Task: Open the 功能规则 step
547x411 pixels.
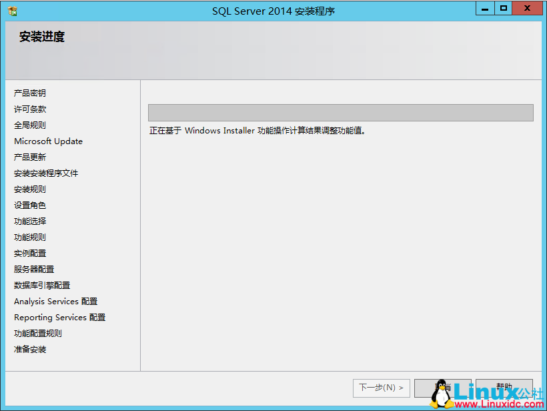Action: [29, 237]
